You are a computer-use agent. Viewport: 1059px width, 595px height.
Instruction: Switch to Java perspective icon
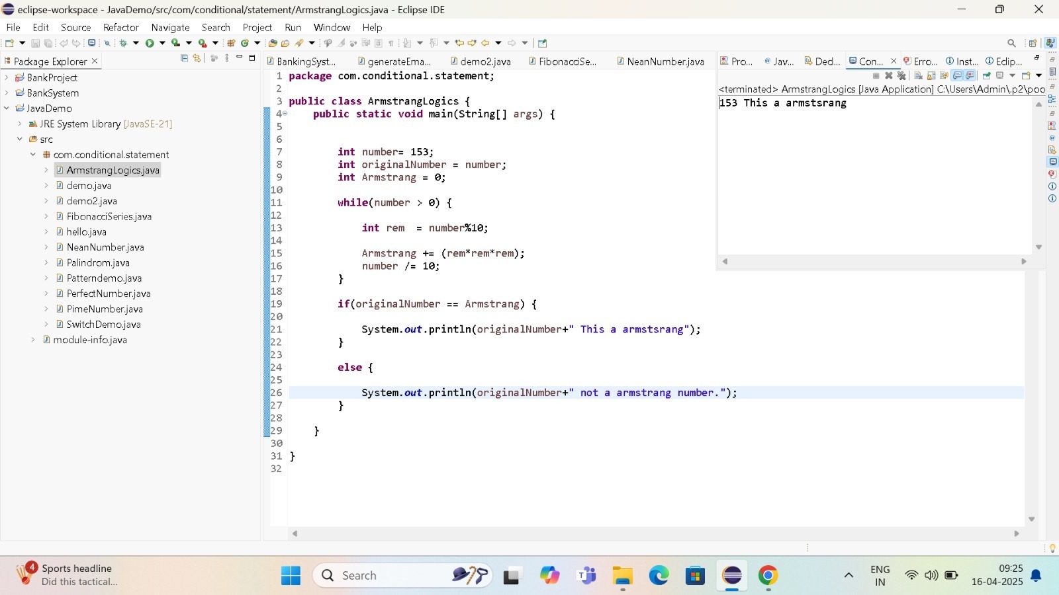[x=1050, y=43]
